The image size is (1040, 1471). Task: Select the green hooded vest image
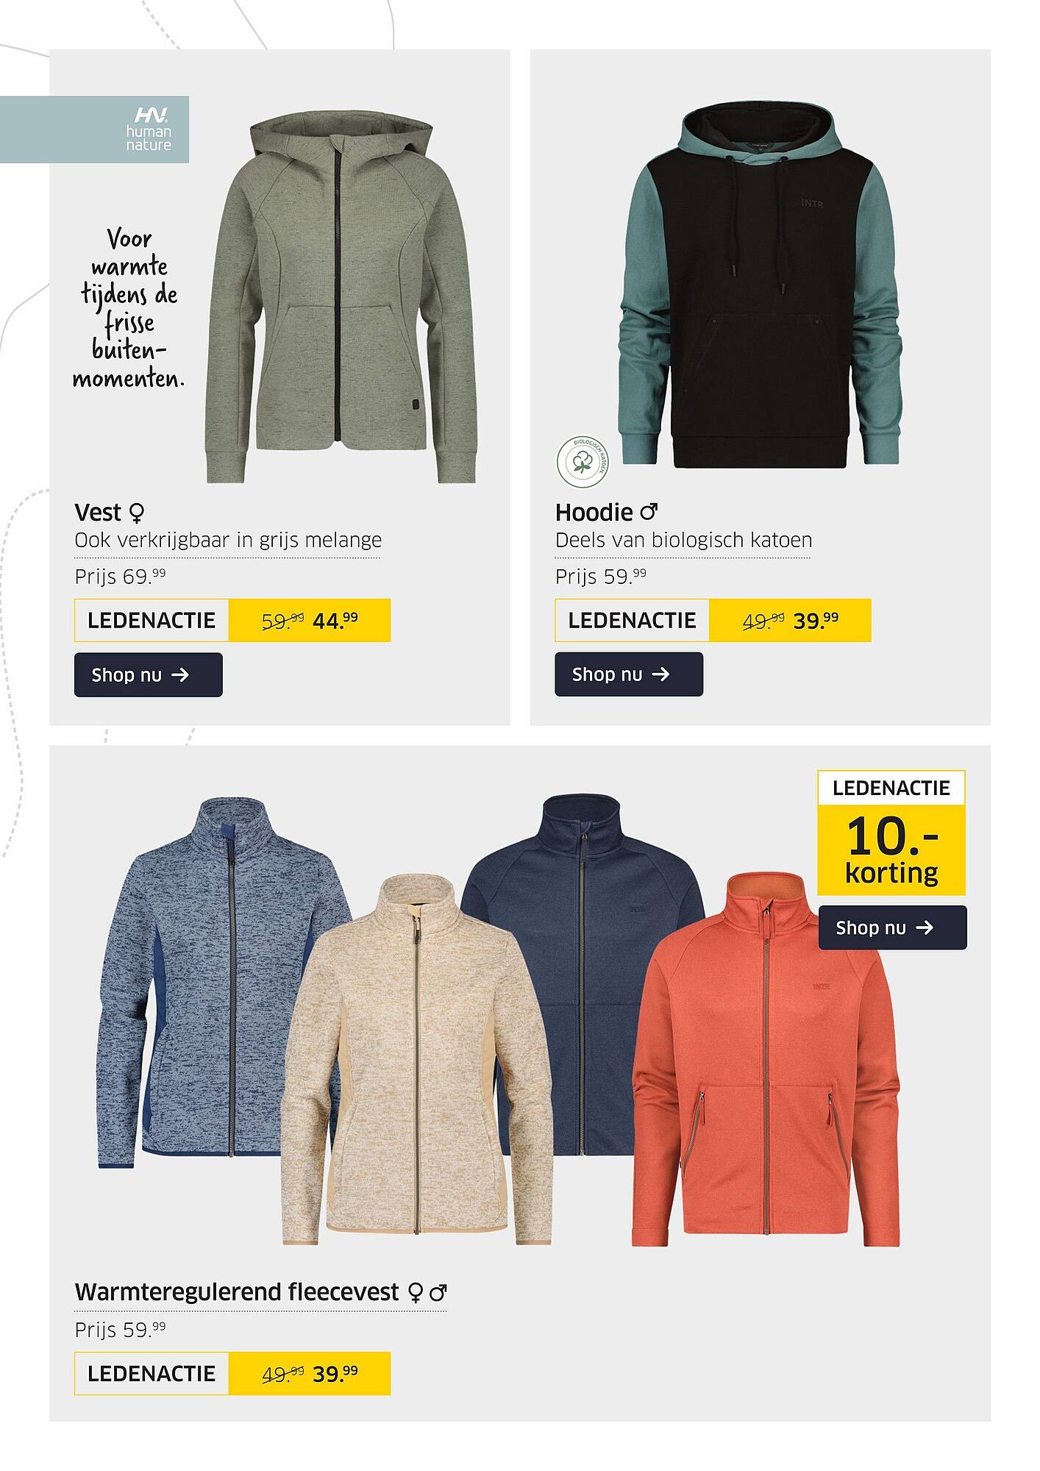tap(339, 298)
